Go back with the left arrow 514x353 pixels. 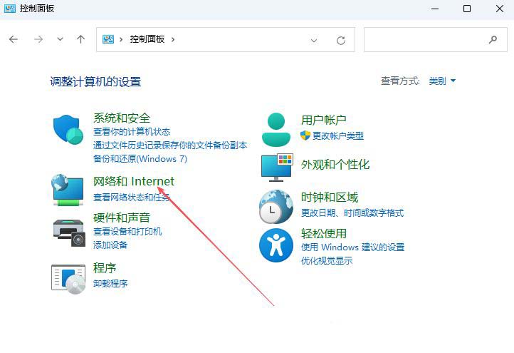coord(14,39)
